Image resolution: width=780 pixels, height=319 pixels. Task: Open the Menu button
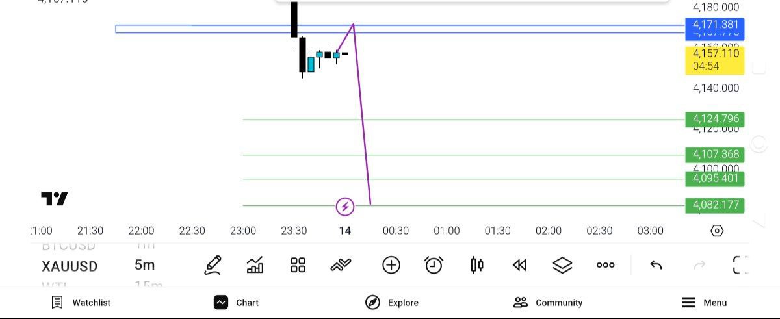coord(705,303)
